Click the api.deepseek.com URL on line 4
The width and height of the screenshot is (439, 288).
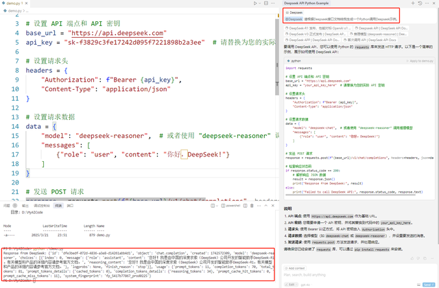coord(117,33)
